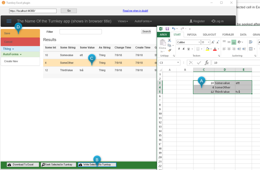Click the fx insert function icon
Viewport: 260px width, 170px height.
point(207,63)
